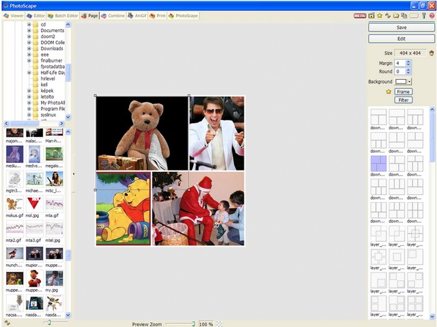Click the copy pages icon in top toolbar
437x327 pixels.
tap(404, 16)
